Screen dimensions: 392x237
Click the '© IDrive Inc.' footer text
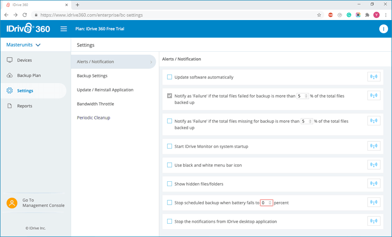35,228
